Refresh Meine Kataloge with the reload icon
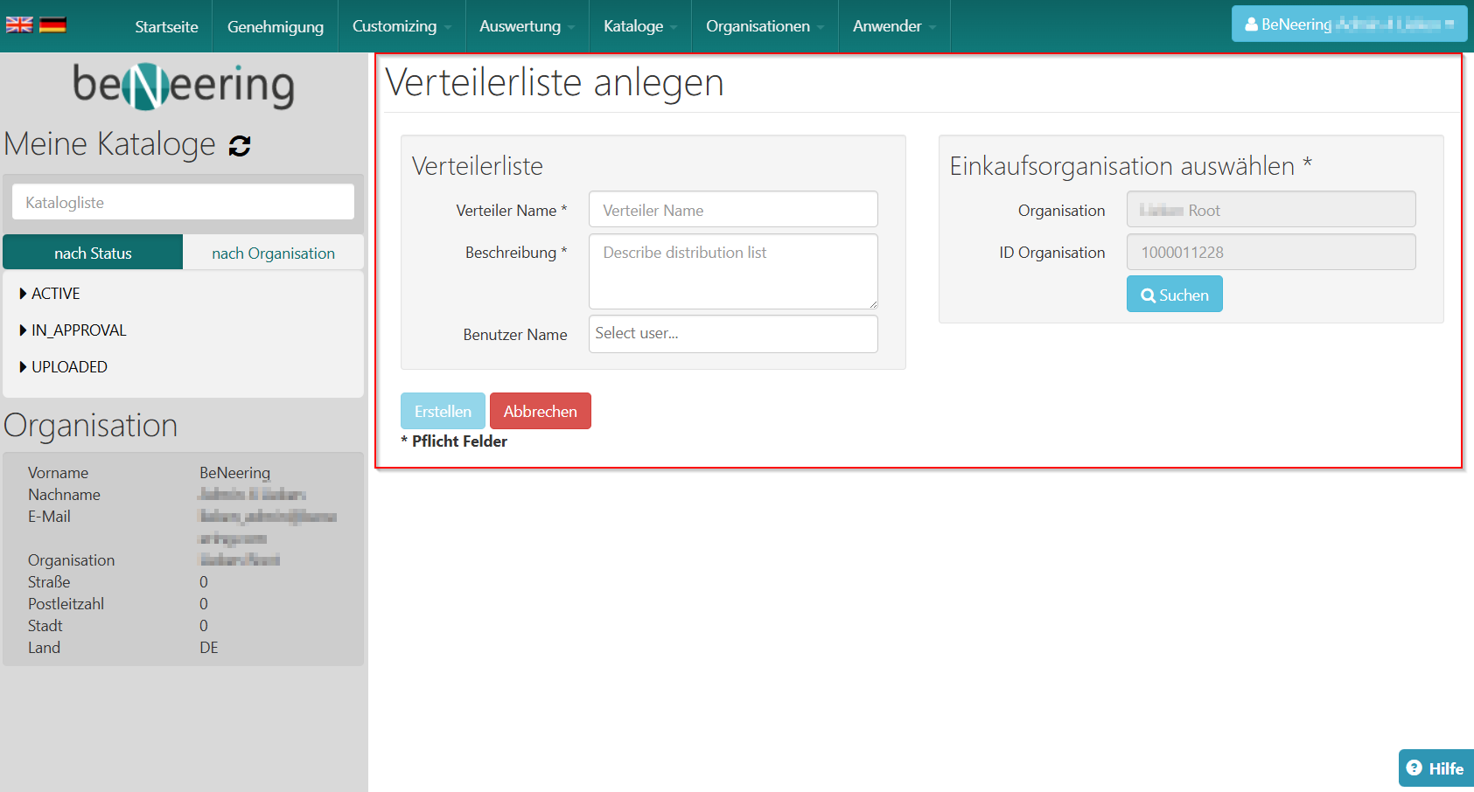This screenshot has height=792, width=1474. click(x=240, y=146)
